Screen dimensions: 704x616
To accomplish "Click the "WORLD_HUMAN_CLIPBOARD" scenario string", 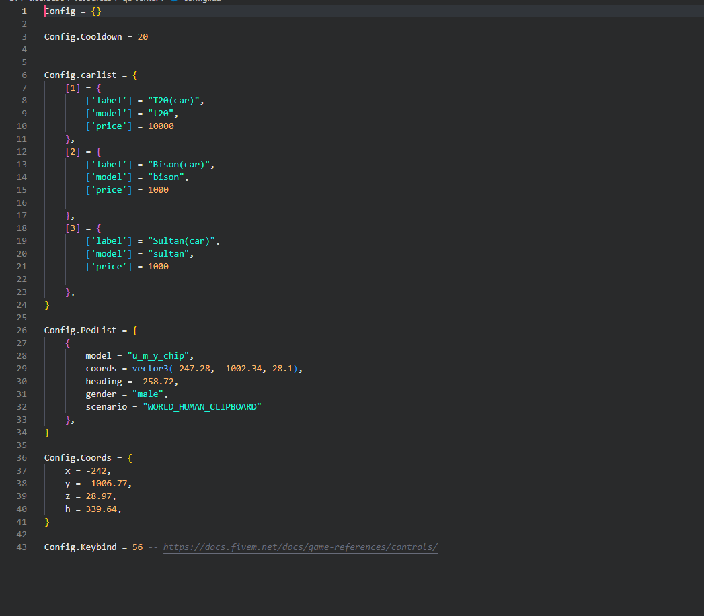I will click(202, 407).
